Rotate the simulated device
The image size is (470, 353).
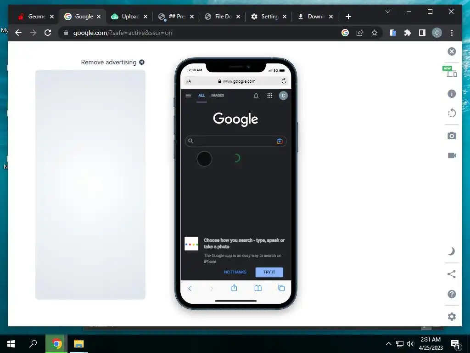tap(452, 113)
